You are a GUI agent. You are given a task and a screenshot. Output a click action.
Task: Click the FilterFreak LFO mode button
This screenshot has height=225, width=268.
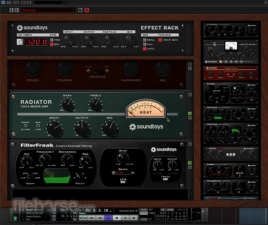123,182
